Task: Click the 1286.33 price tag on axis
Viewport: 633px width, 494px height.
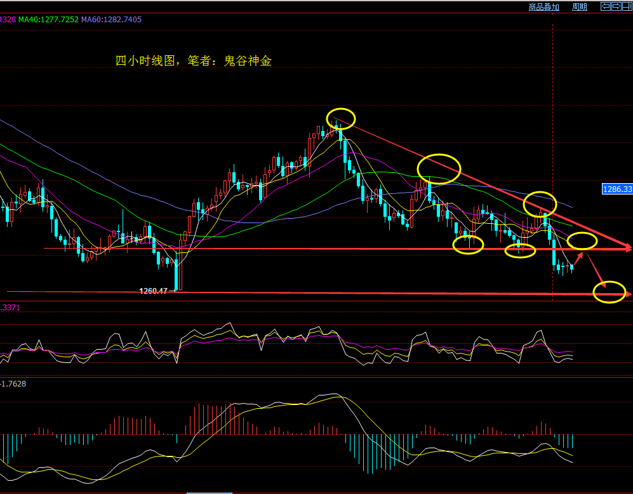Action: (617, 189)
